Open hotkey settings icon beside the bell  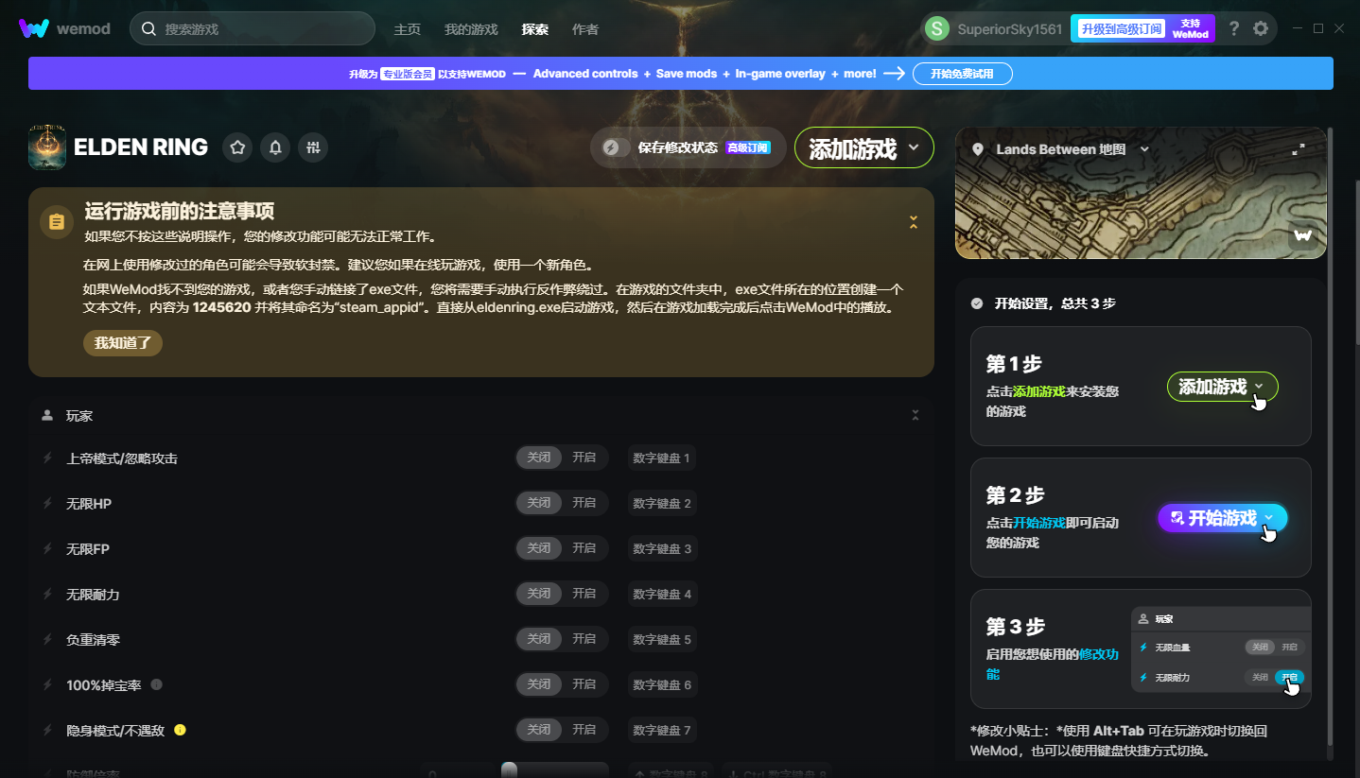313,147
